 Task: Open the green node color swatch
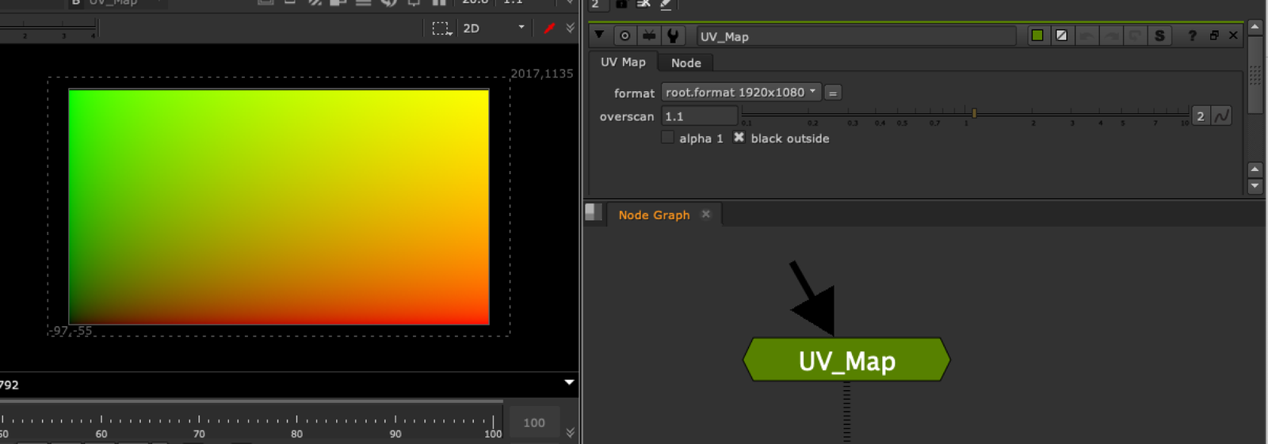pyautogui.click(x=1037, y=36)
